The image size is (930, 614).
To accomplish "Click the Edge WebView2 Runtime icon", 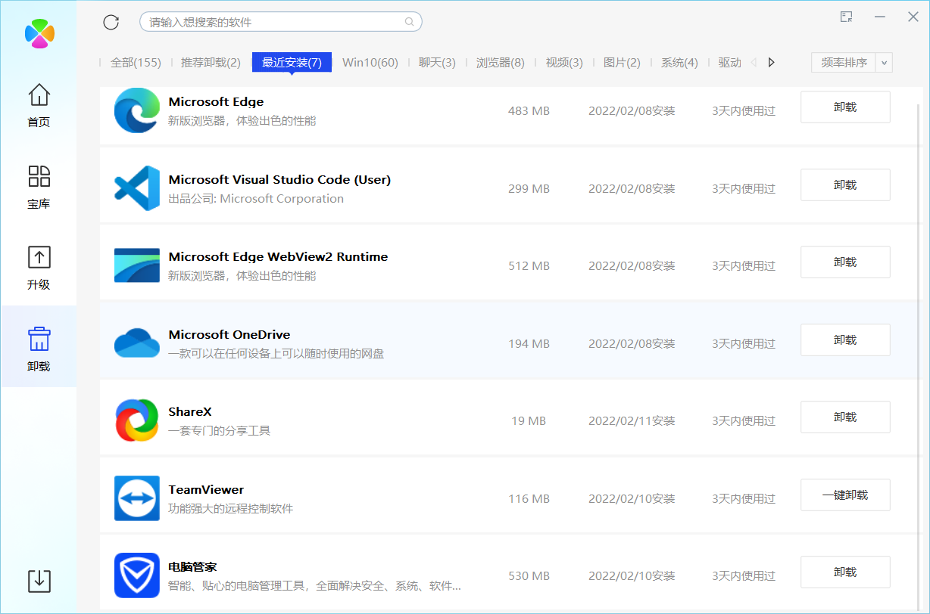I will tap(137, 265).
